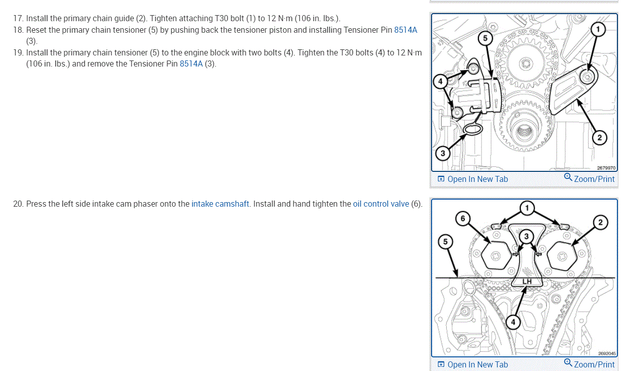Click new-tab icon beneath diagram 2692045
631x371 pixels.
(x=441, y=364)
